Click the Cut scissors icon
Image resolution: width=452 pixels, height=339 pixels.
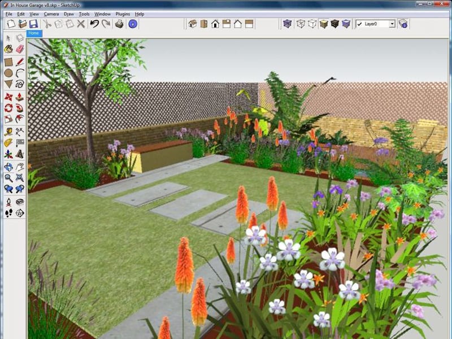47,24
